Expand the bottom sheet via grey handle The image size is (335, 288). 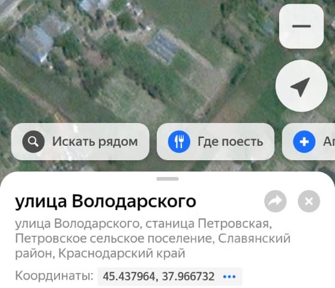click(x=167, y=179)
